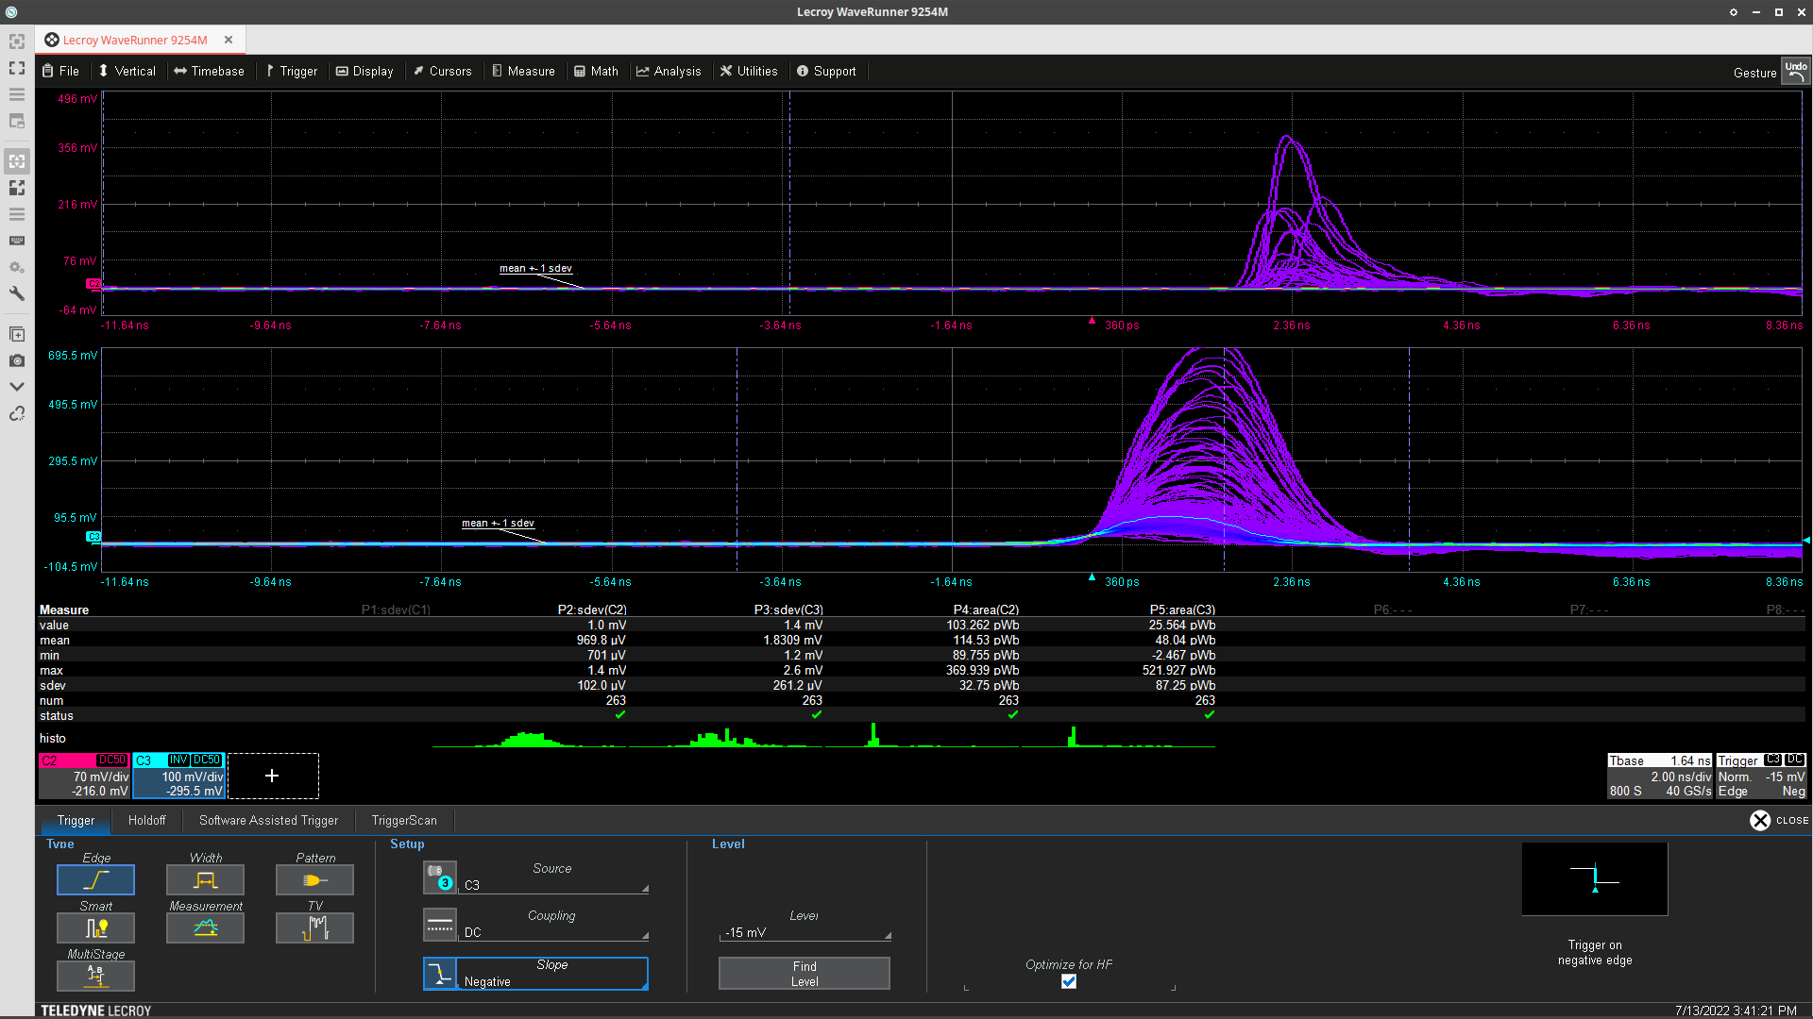Click the trigger level arrow on lower grid
This screenshot has height=1019, width=1813.
(x=1805, y=541)
